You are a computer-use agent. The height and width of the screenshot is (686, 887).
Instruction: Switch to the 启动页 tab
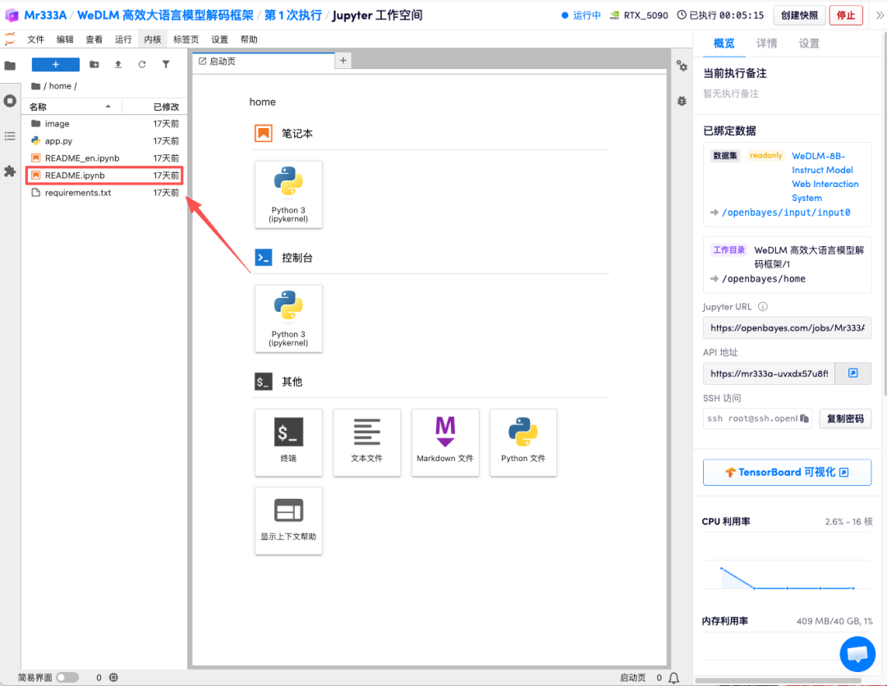tap(264, 61)
